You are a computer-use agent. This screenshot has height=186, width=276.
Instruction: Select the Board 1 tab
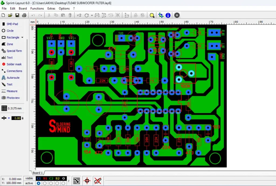(x=38, y=173)
